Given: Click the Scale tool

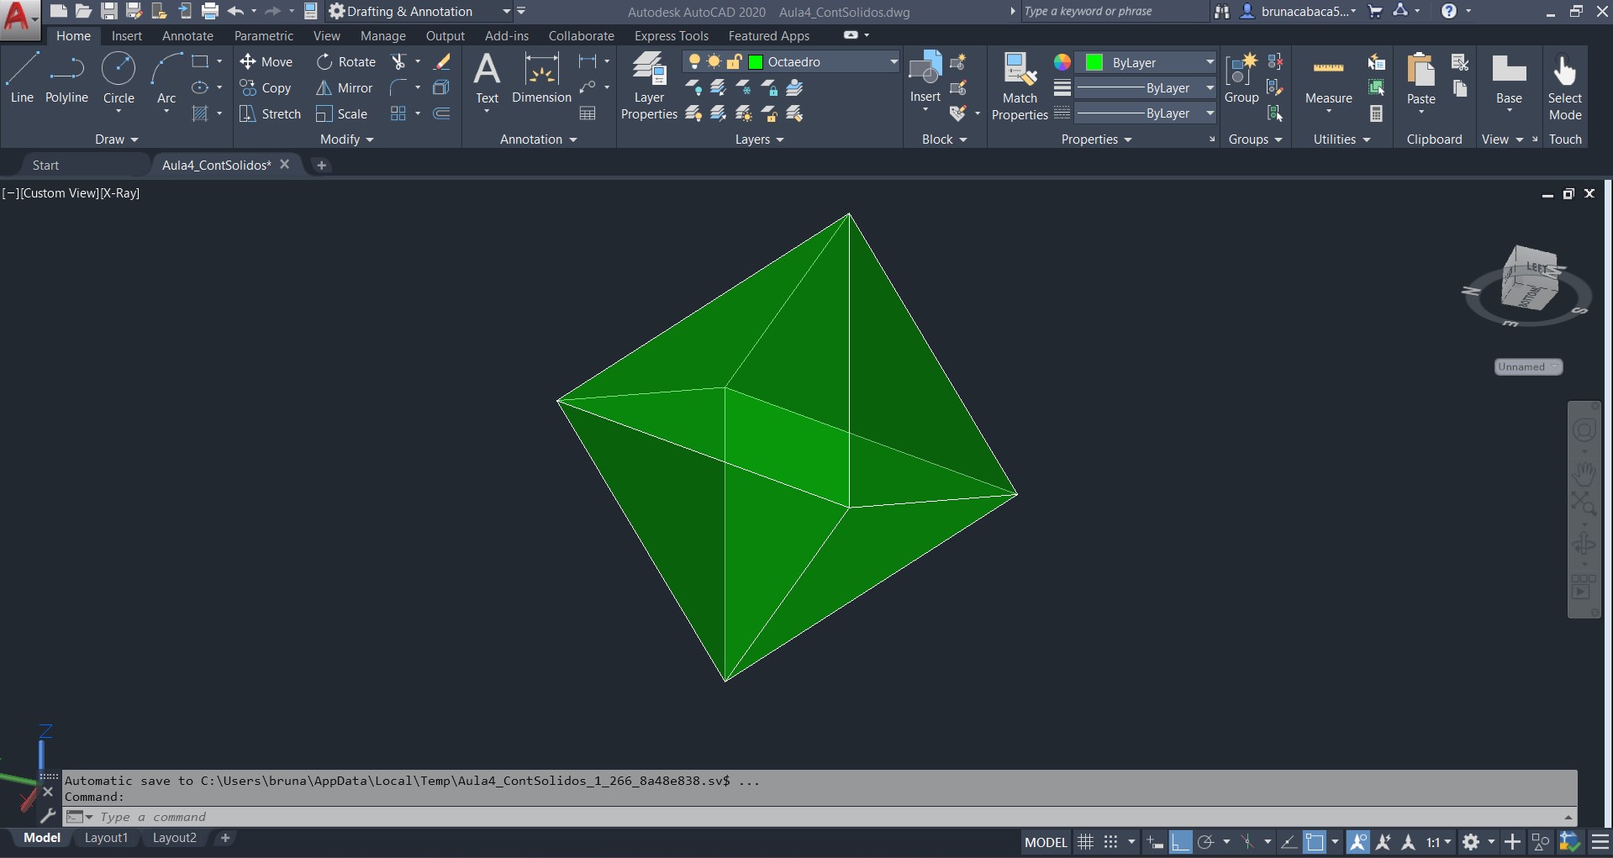Looking at the screenshot, I should click(341, 113).
